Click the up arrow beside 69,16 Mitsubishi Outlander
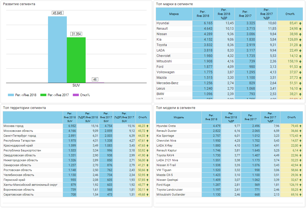This screenshot has height=216, width=306. point(300,195)
